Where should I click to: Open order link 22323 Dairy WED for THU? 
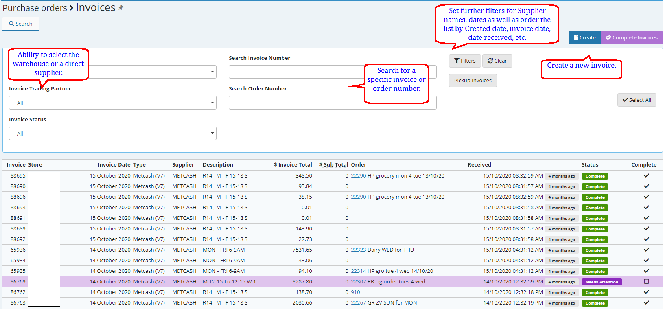(359, 250)
